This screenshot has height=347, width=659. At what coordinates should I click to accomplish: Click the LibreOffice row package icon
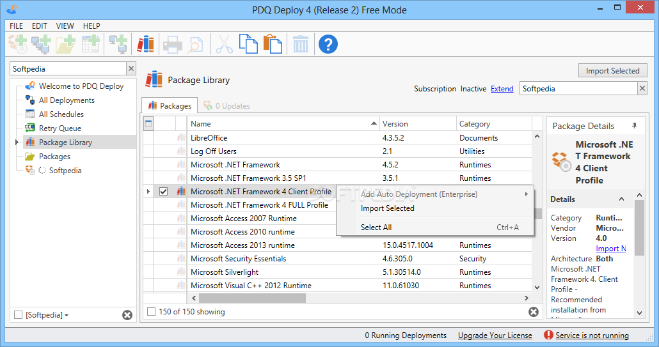[x=181, y=137]
